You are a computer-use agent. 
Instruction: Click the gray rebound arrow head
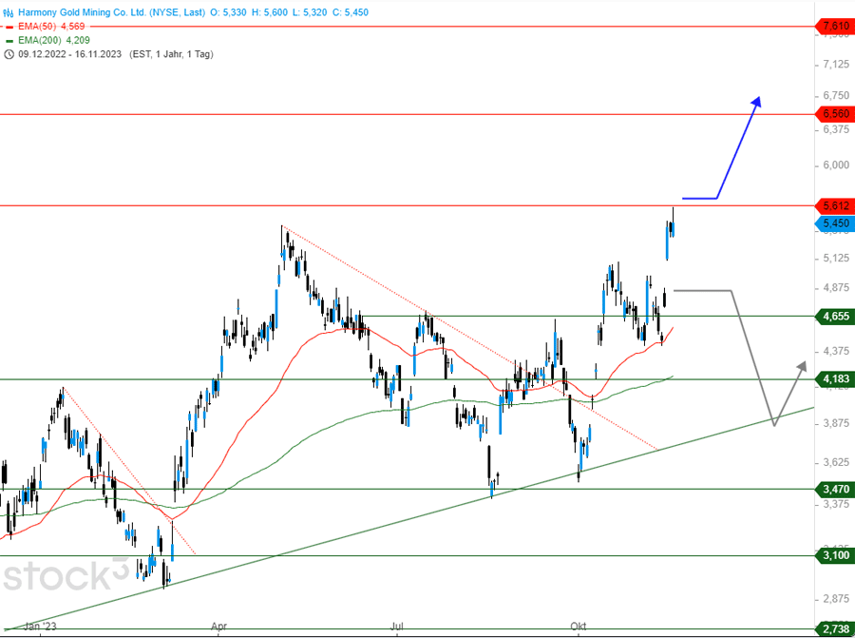click(x=803, y=365)
